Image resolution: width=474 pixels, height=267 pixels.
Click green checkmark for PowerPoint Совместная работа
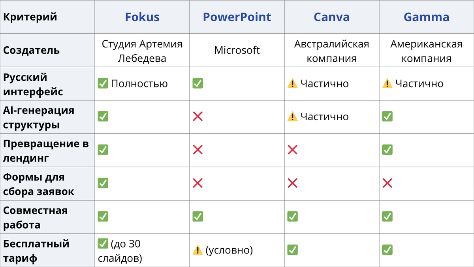click(197, 216)
